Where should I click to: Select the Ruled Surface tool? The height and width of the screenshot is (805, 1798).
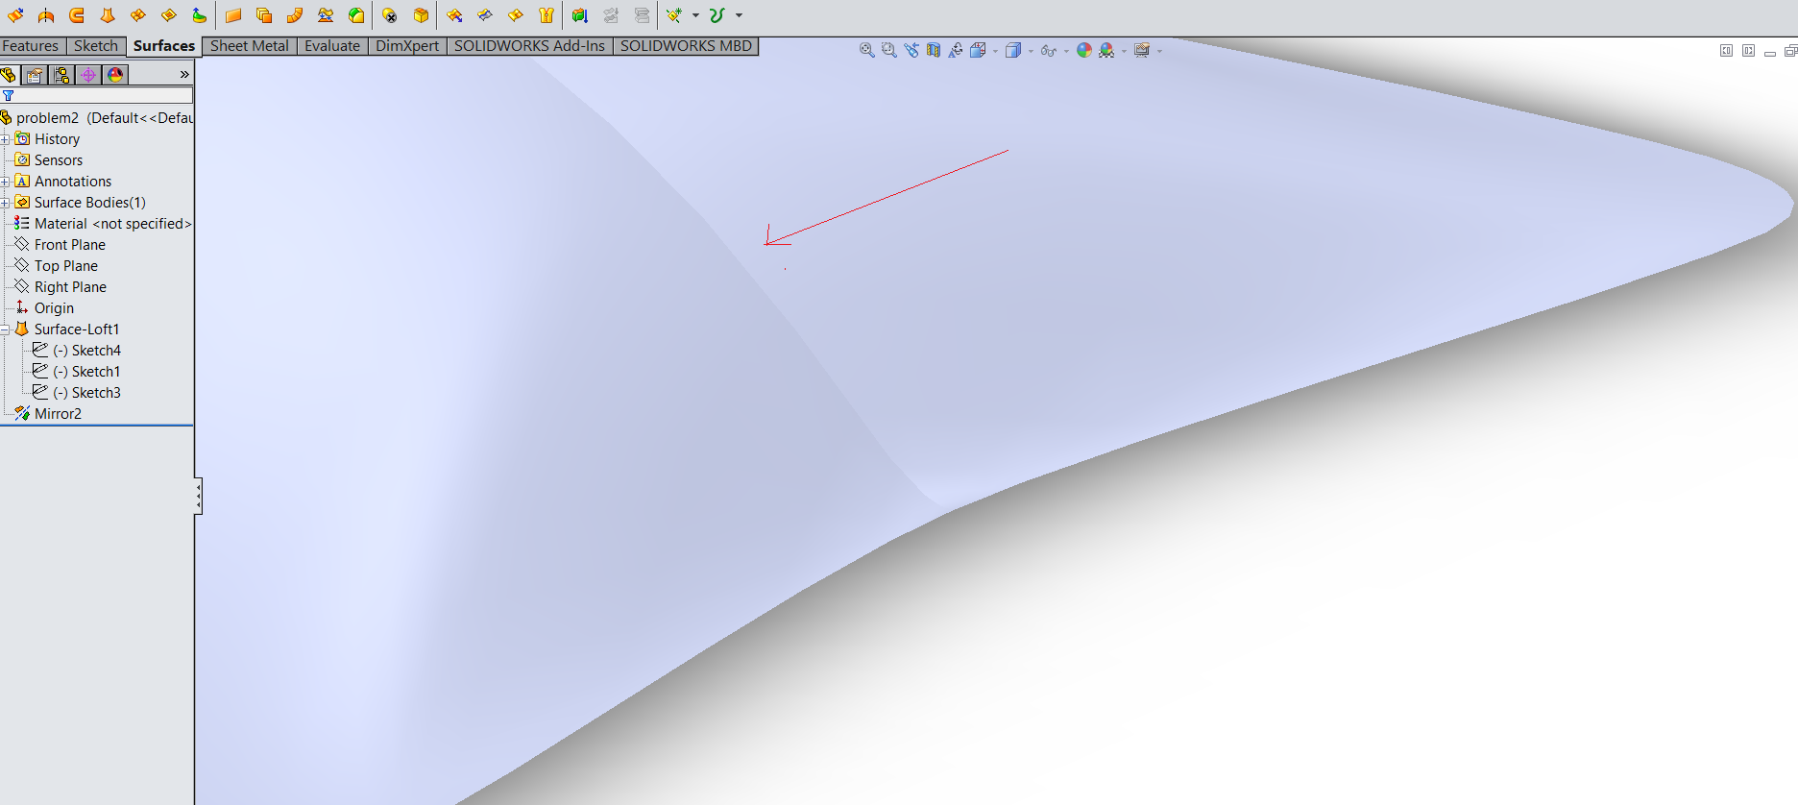295,15
